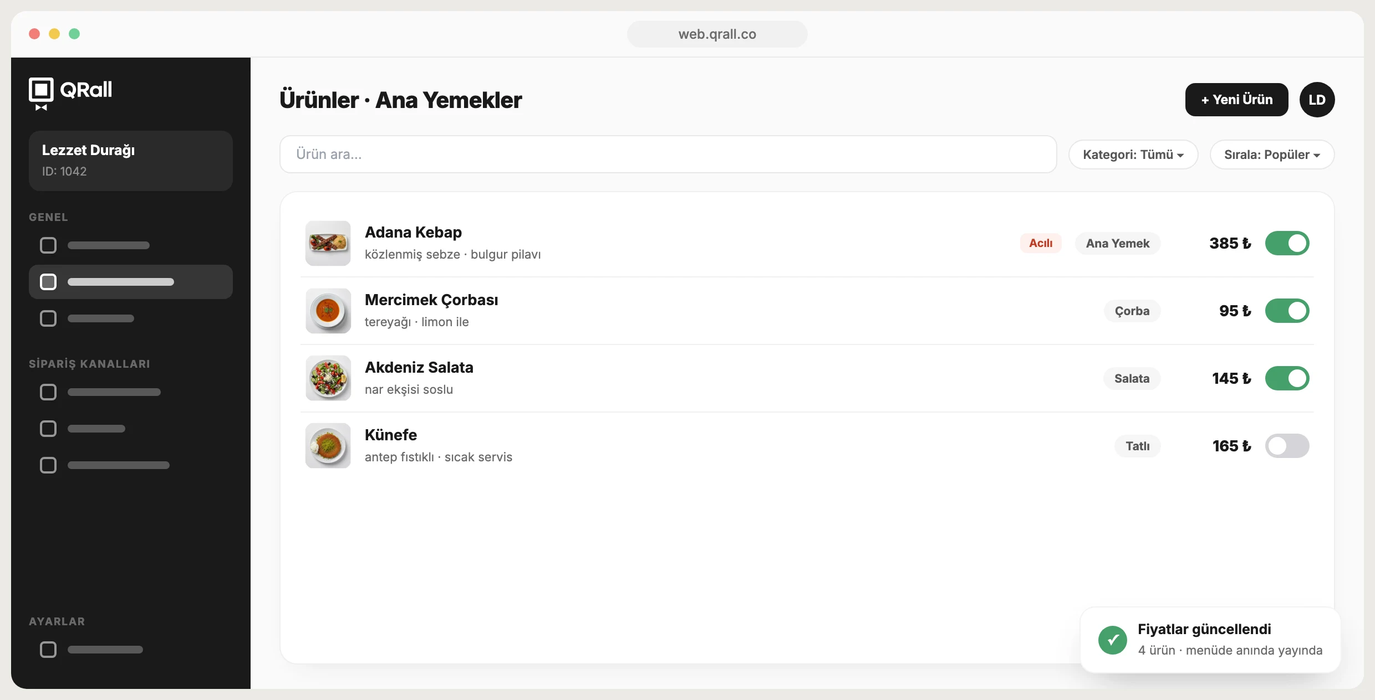Viewport: 1375px width, 700px height.
Task: Open third SİPARİŞ KANALLARI sidebar item
Action: tap(131, 465)
